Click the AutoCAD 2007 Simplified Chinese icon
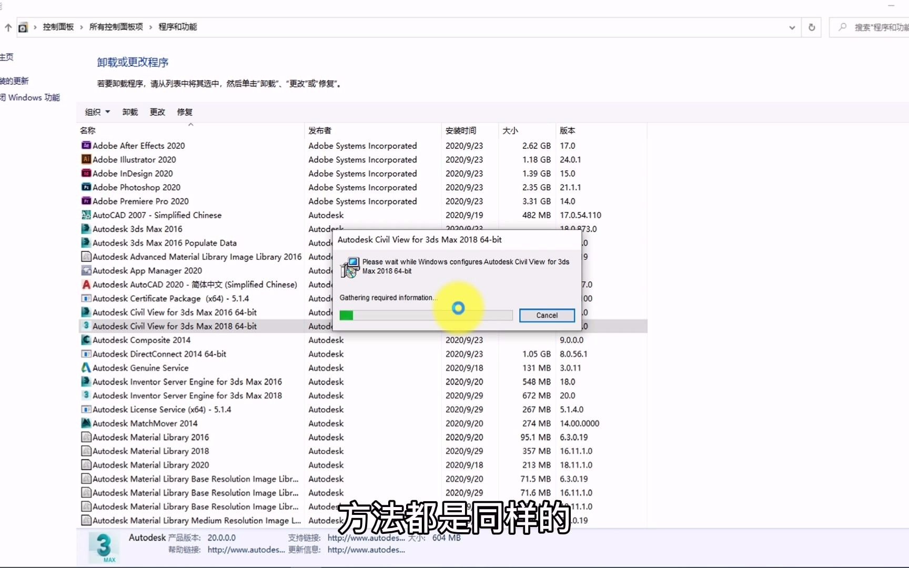Viewport: 909px width, 568px height. [x=86, y=215]
